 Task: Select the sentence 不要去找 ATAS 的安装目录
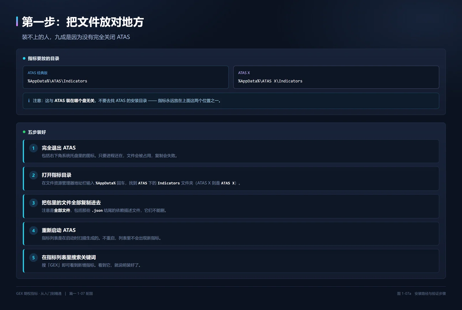[123, 101]
